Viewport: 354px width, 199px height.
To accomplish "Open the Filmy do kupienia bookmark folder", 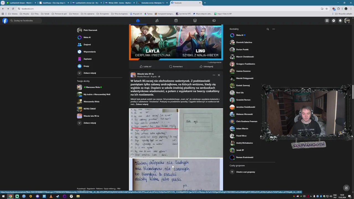I will click(x=119, y=14).
